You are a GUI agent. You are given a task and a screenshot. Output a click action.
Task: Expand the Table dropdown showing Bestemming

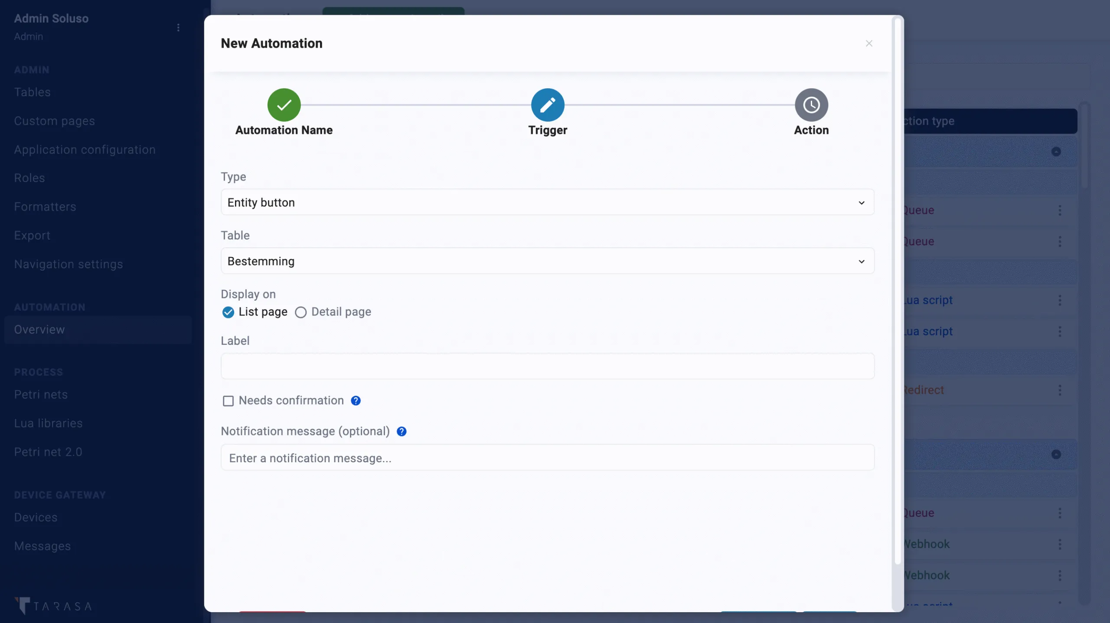pos(547,261)
